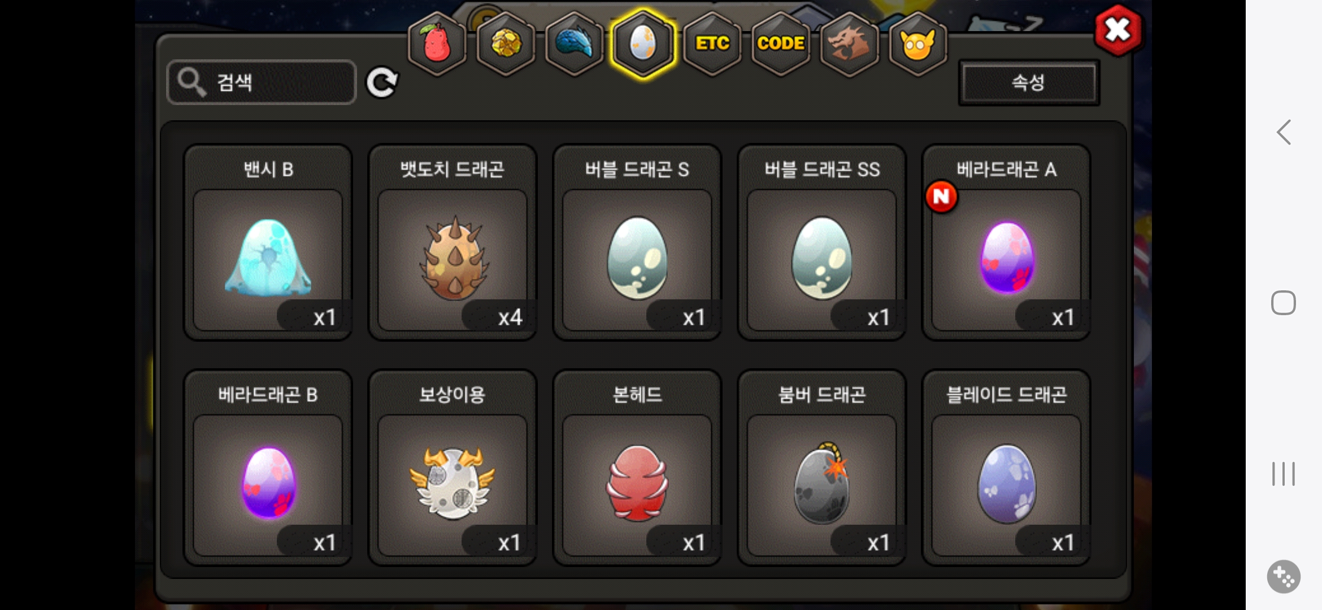
Task: Select the red 본헤드 egg
Action: [x=637, y=468]
